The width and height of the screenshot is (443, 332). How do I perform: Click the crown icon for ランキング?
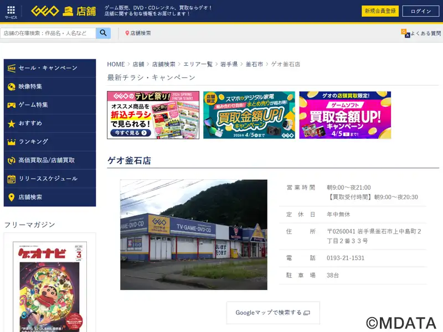[x=11, y=142]
